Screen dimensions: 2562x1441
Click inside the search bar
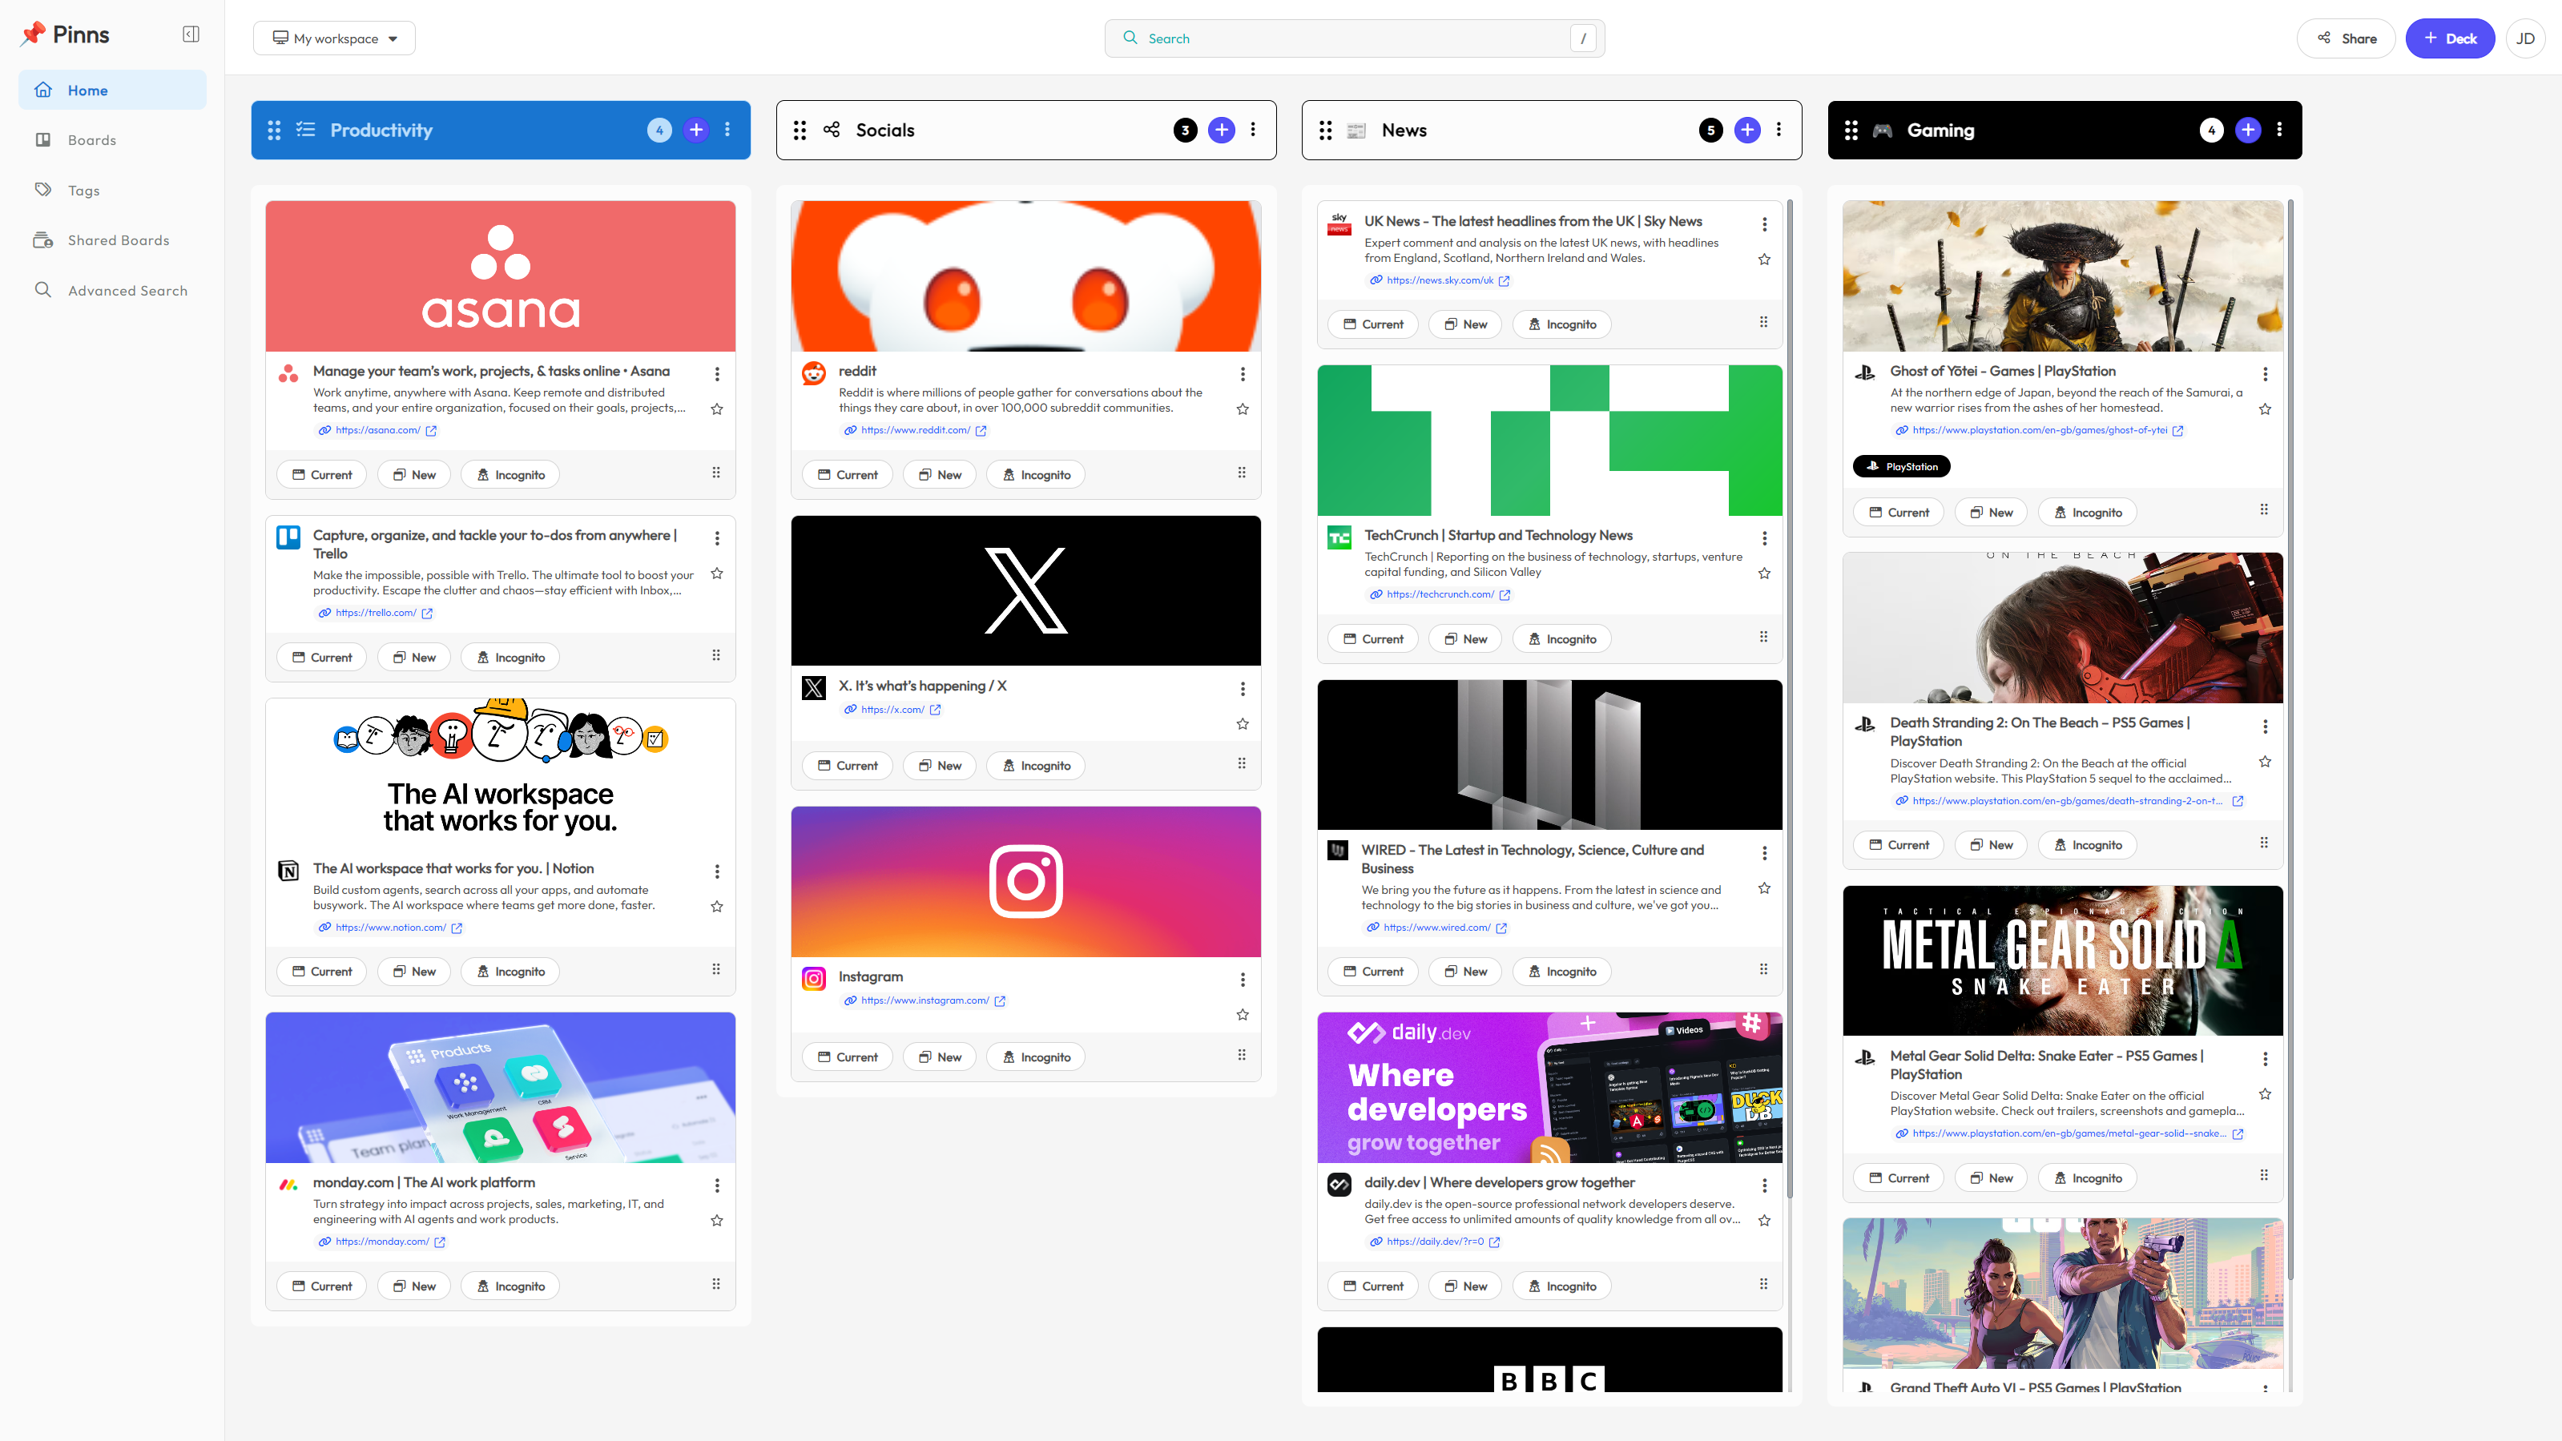(1352, 38)
